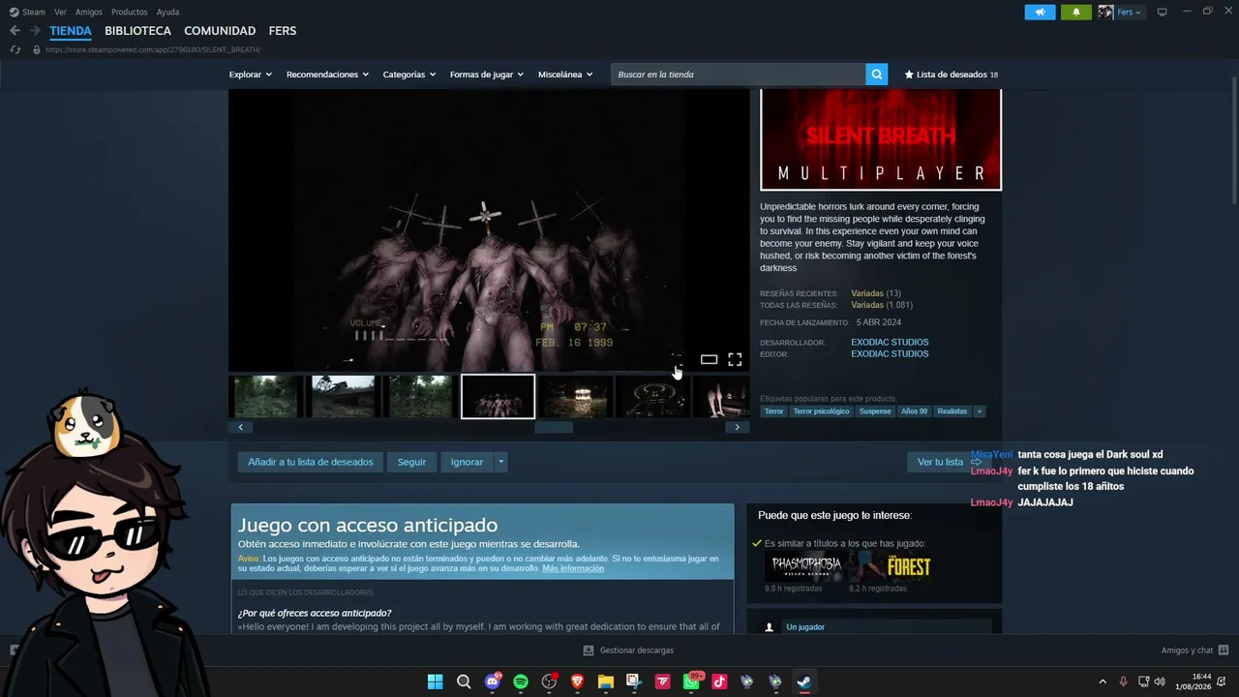1239x697 pixels.
Task: Click the Gestionar descargas label
Action: pos(637,651)
